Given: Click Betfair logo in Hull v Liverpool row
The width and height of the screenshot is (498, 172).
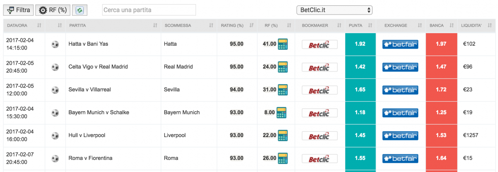Looking at the screenshot, I should [x=400, y=135].
